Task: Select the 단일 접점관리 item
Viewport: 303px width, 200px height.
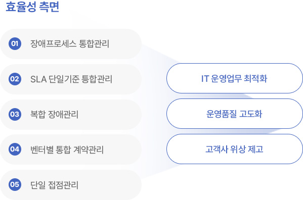Action: pos(71,185)
